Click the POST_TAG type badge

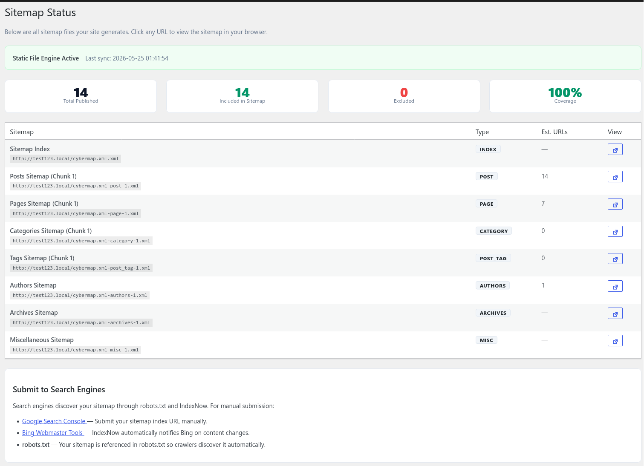click(493, 259)
